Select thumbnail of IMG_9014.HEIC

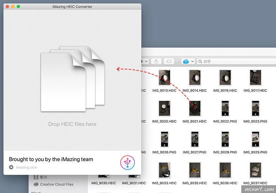coord(195,78)
